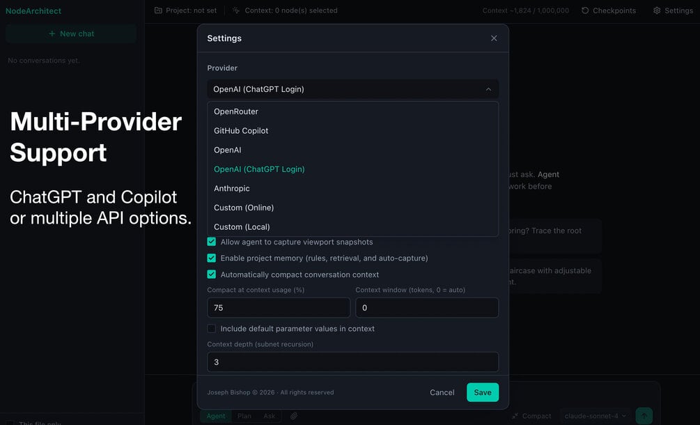Click the context nodes selection icon
The height and width of the screenshot is (425, 700).
[x=236, y=10]
